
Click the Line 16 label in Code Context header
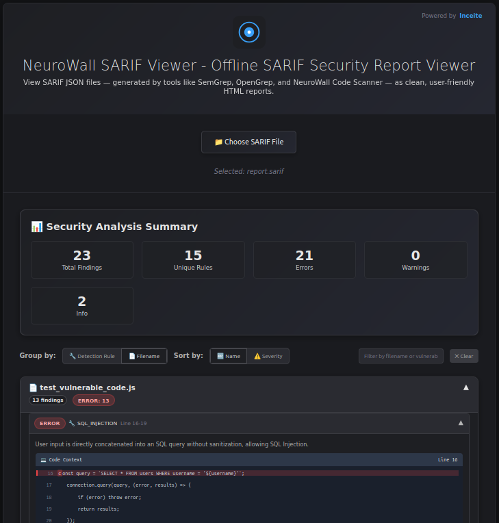(448, 460)
